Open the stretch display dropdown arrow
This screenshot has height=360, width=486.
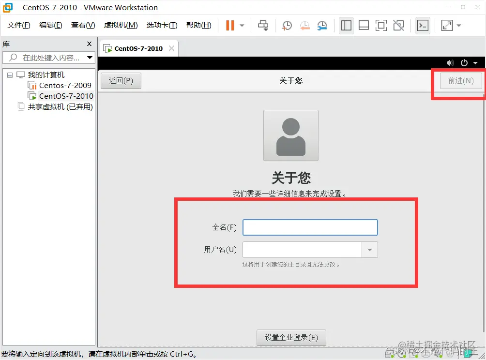[459, 26]
